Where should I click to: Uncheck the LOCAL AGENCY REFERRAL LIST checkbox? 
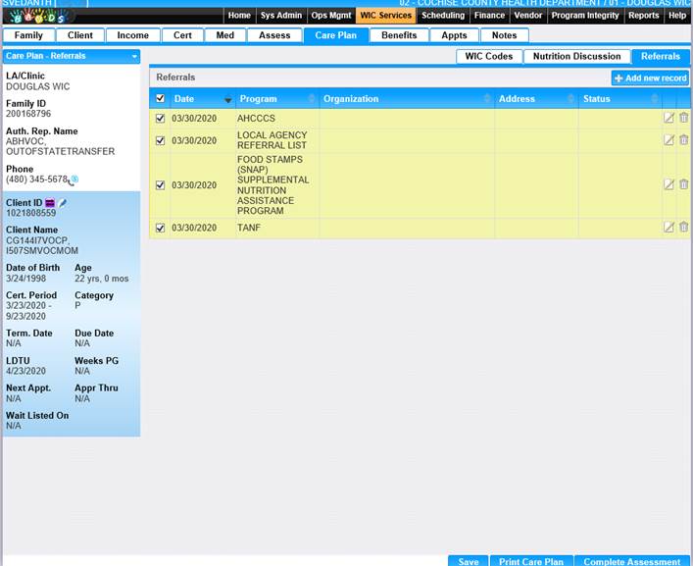161,140
